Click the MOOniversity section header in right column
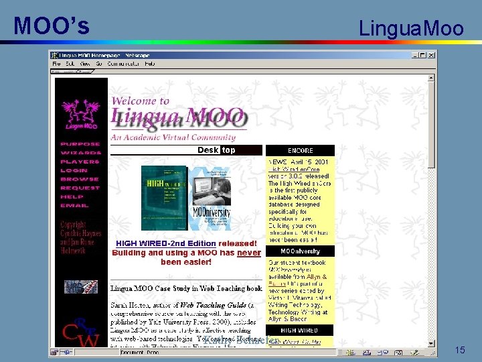The width and height of the screenshot is (482, 362). [x=300, y=251]
